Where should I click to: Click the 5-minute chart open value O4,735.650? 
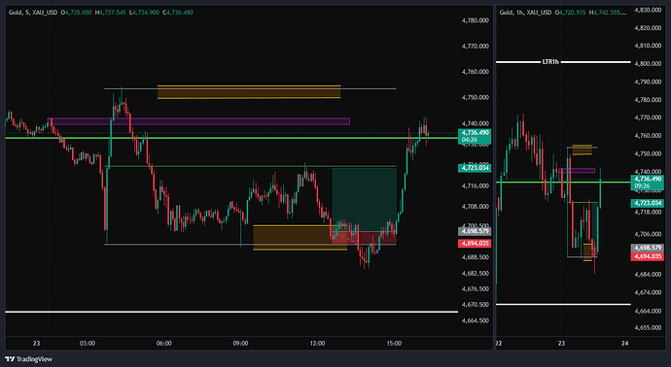point(77,13)
